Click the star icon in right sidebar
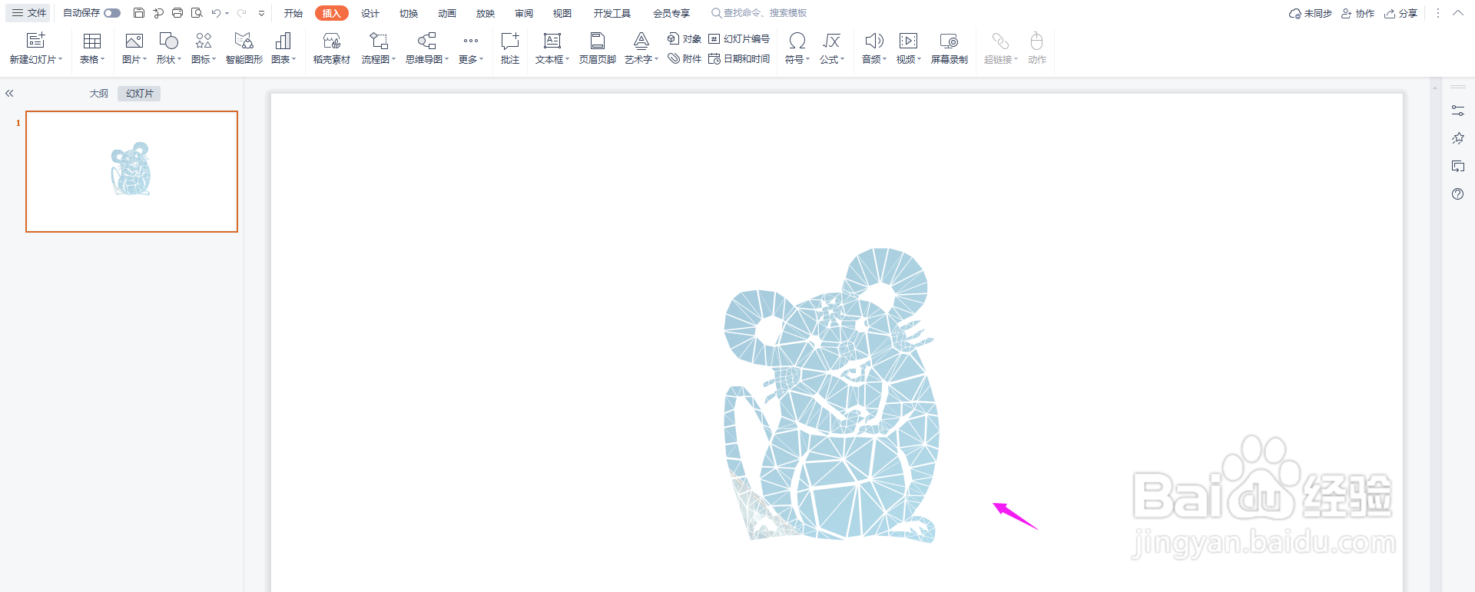Viewport: 1475px width, 592px height. click(1457, 138)
